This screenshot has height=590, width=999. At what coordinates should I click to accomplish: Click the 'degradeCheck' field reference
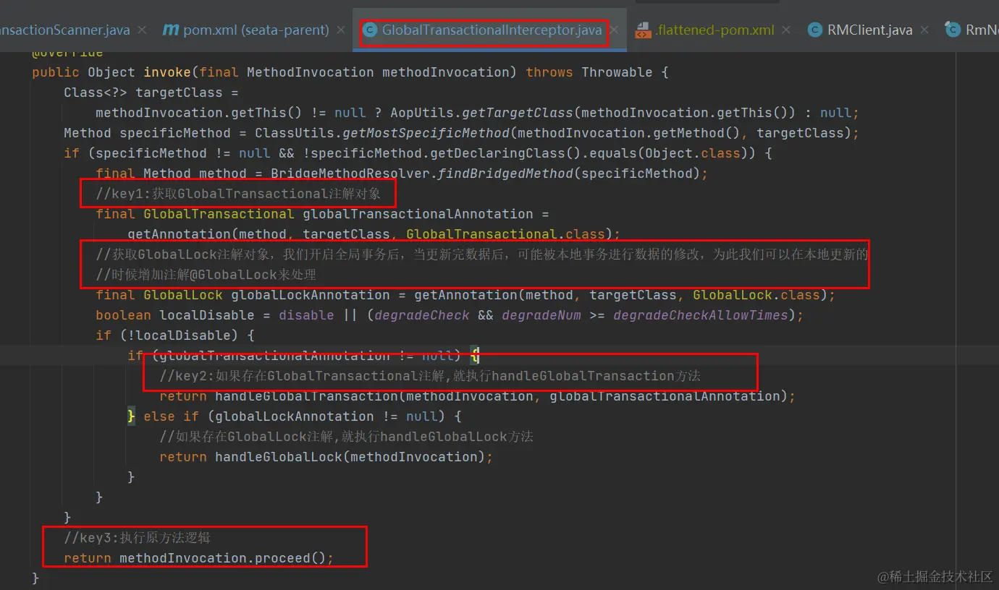coord(422,315)
